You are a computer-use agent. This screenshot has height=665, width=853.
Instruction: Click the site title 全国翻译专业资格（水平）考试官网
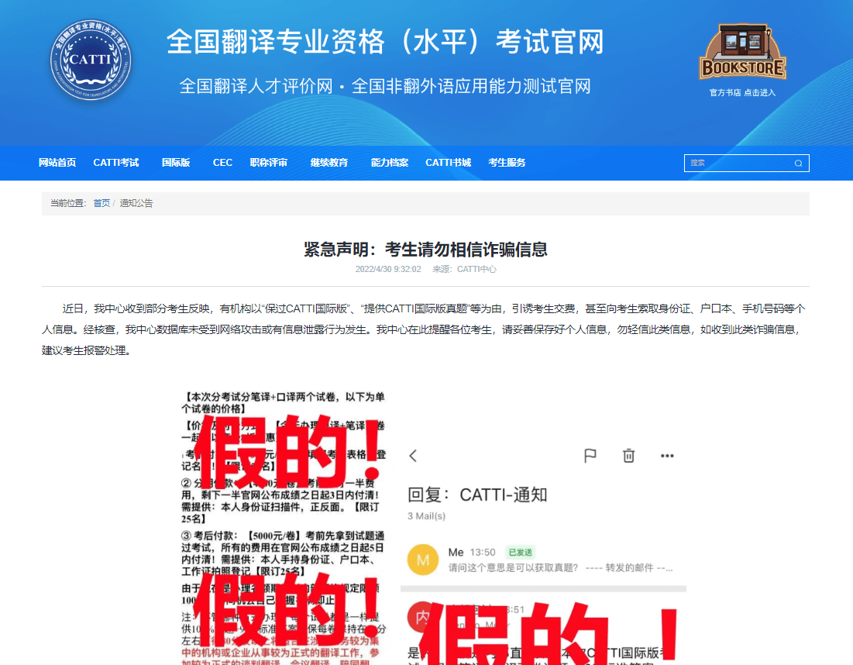click(385, 42)
